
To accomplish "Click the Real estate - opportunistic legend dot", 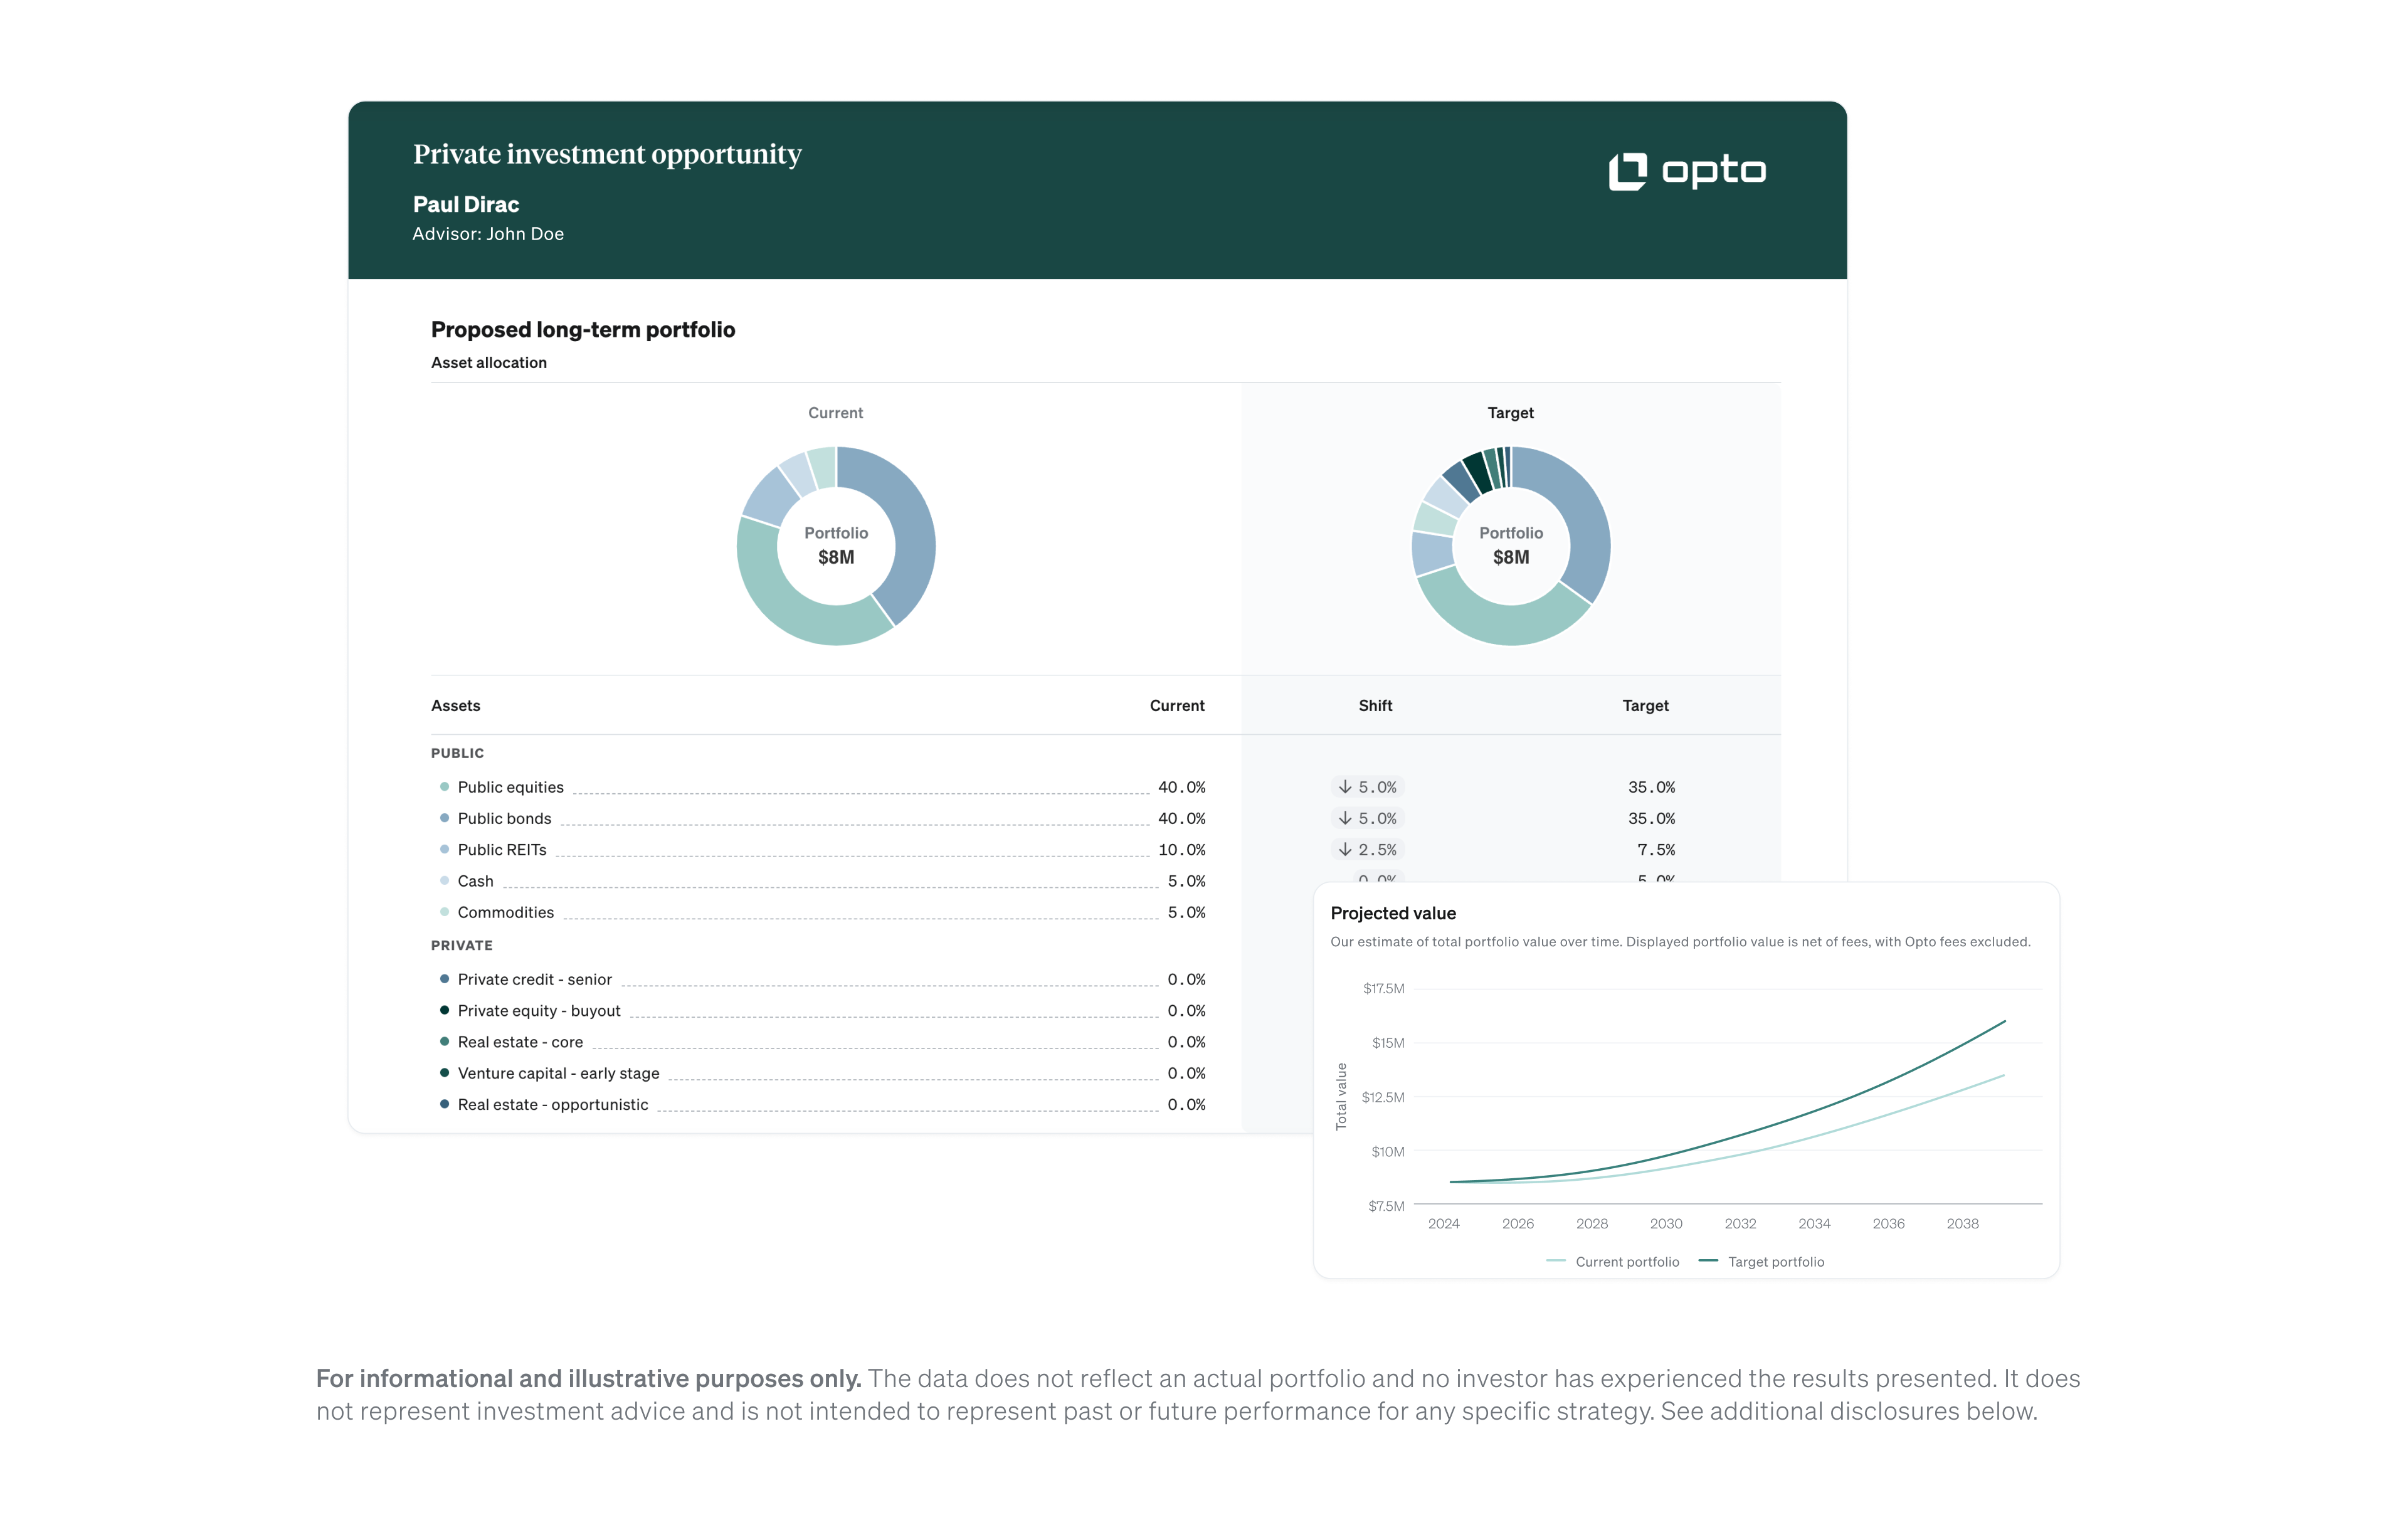I will click(444, 1104).
